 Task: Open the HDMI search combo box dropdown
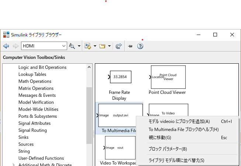click(x=64, y=46)
